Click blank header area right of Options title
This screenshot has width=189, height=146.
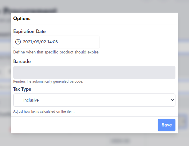pos(104,19)
